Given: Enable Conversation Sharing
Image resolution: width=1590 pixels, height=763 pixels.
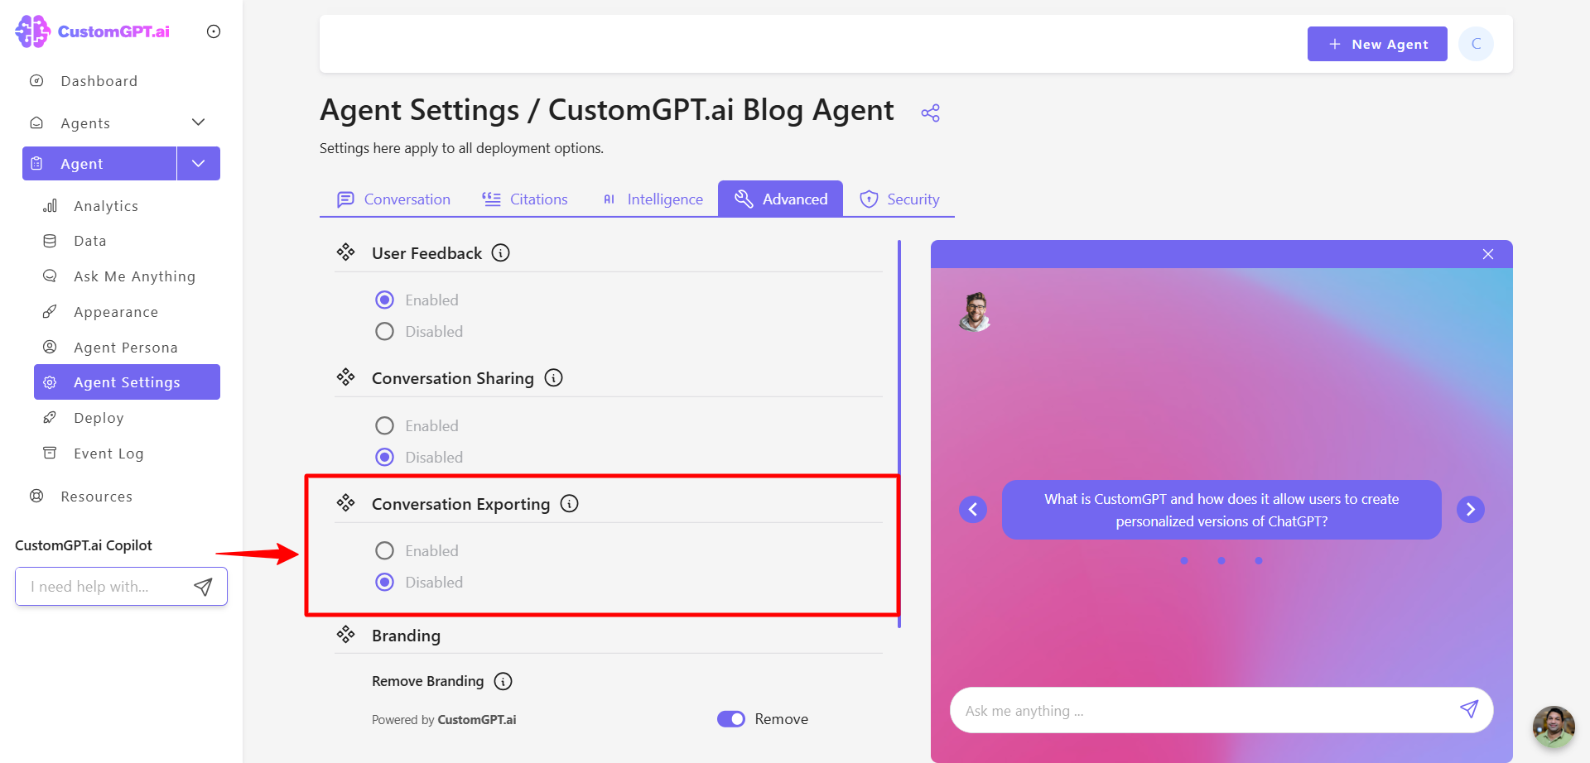Looking at the screenshot, I should [x=384, y=426].
